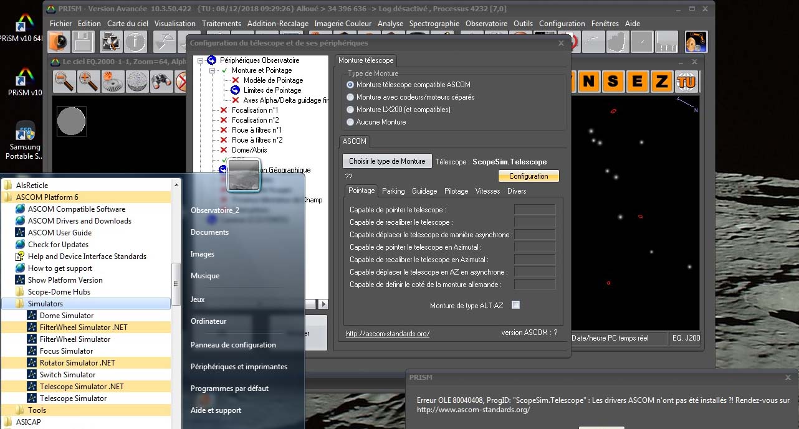
Task: Collapse the Simulators folder in Start menu
Action: [45, 304]
